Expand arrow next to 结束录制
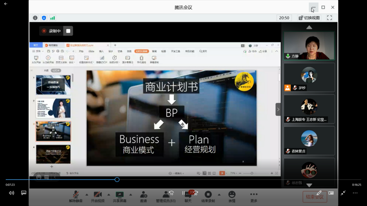Viewport: 367px width, 206px height. (x=219, y=194)
